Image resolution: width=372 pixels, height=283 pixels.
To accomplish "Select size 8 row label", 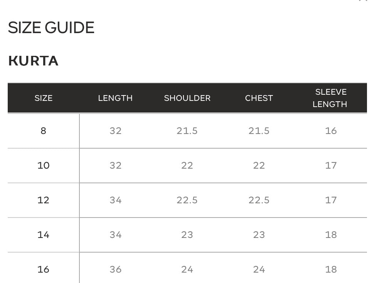I will pyautogui.click(x=44, y=131).
